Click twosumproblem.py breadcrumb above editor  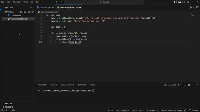(x=50, y=12)
